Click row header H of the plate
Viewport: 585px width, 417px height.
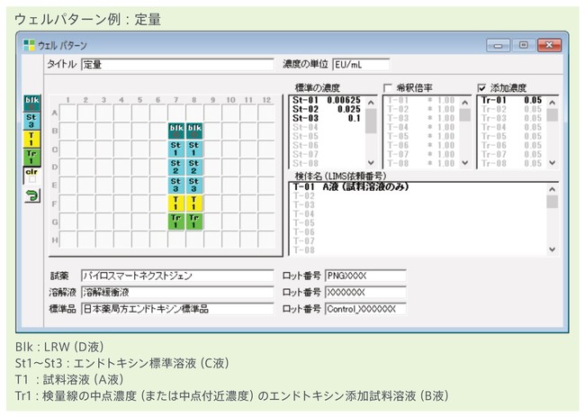coord(55,240)
